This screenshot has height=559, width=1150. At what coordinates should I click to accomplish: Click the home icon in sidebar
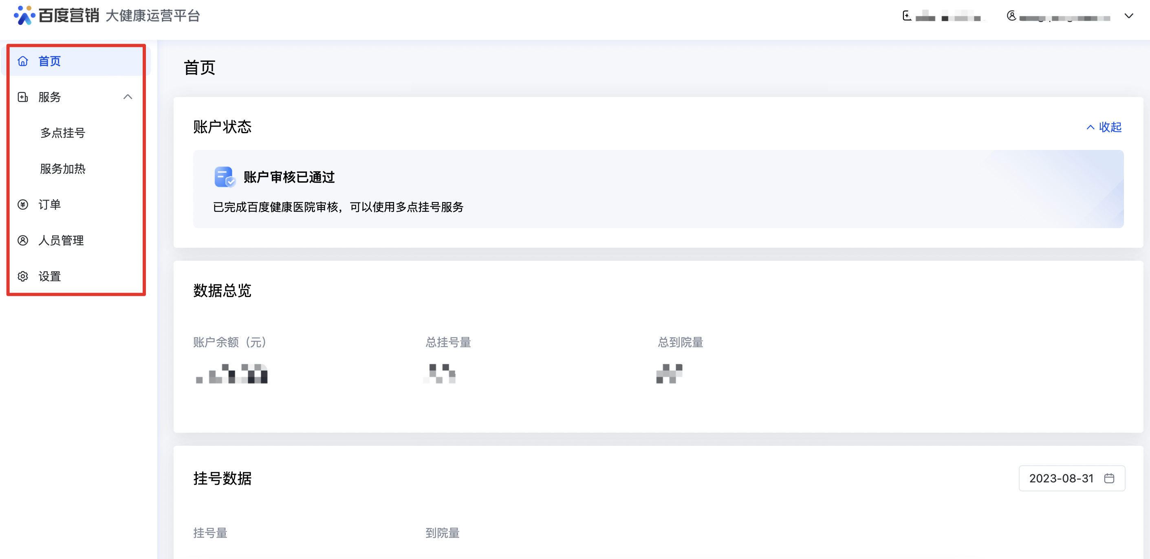click(x=23, y=61)
